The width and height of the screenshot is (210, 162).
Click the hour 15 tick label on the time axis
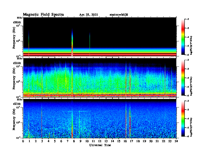[x=119, y=141]
